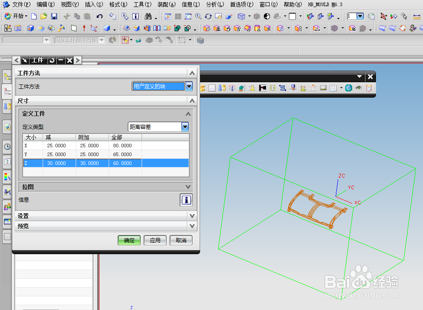Open the 插入(S) menu
Image resolution: width=423 pixels, height=310 pixels.
[94, 4]
